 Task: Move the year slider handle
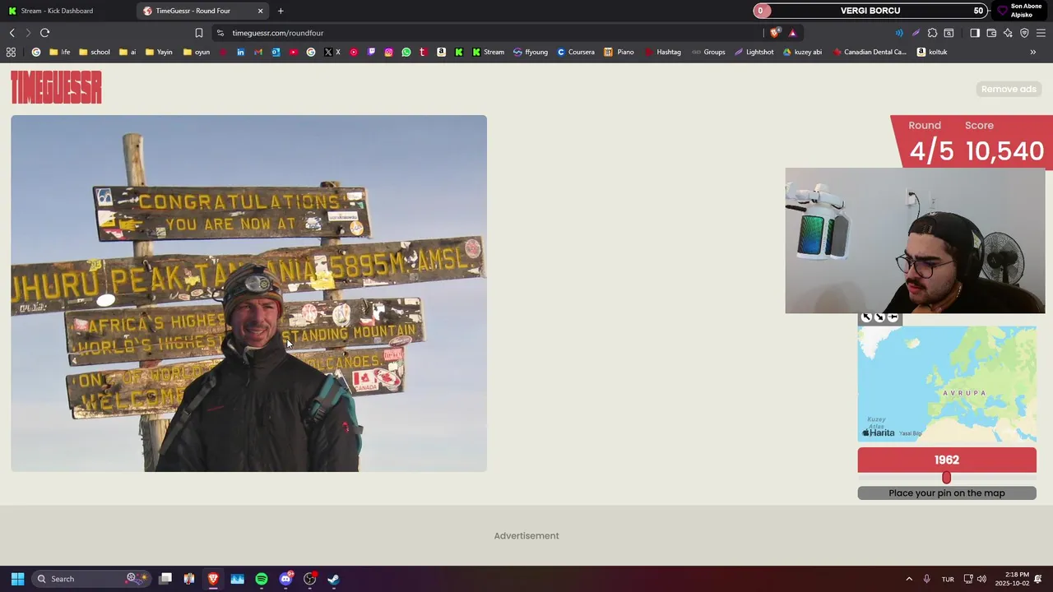tap(946, 478)
